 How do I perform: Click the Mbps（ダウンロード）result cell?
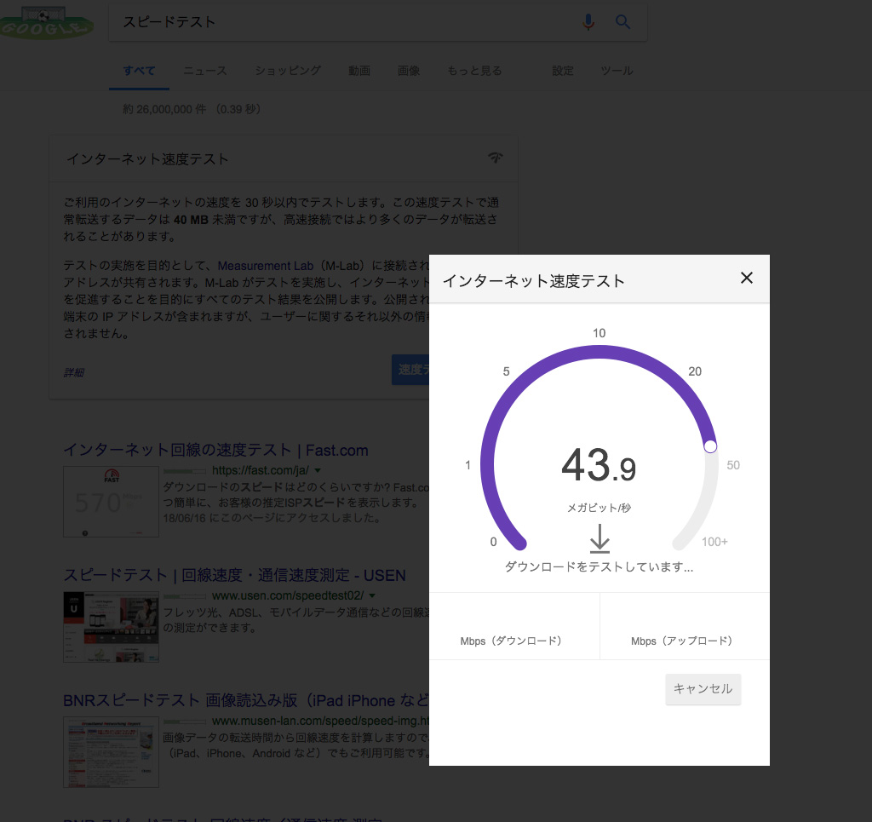(x=514, y=627)
